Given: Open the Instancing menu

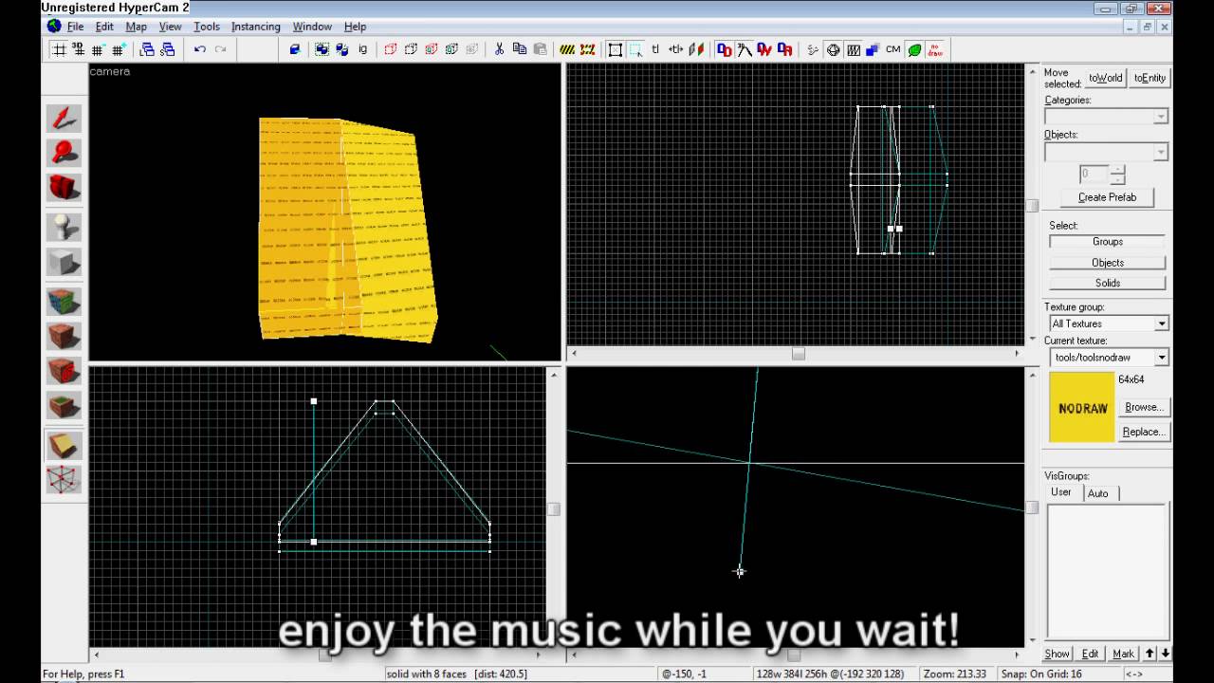Looking at the screenshot, I should 256,27.
